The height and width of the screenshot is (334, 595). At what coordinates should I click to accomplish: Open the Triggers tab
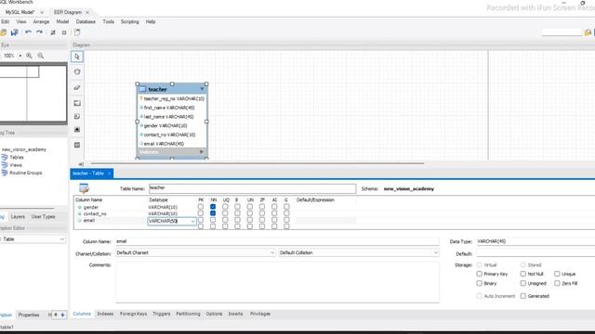161,314
